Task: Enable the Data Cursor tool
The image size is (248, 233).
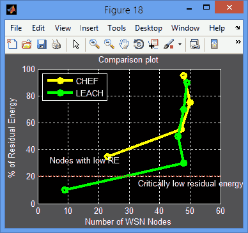Action: (153, 44)
